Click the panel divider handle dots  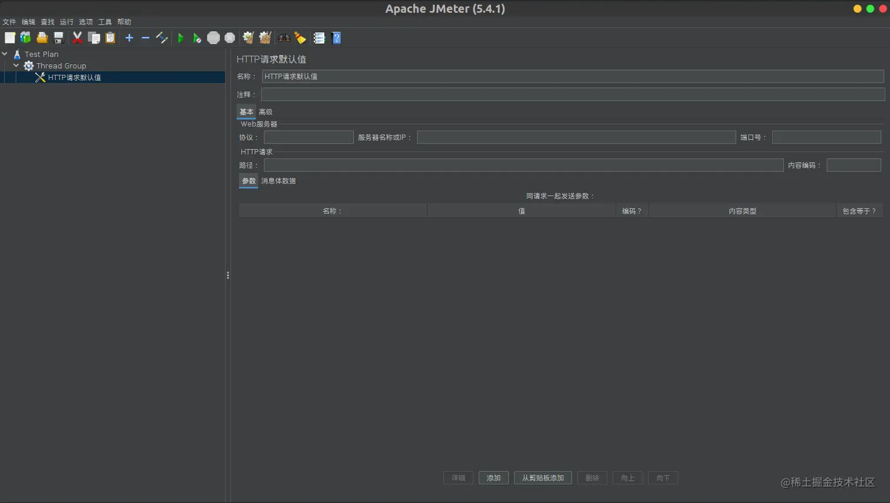coord(228,275)
